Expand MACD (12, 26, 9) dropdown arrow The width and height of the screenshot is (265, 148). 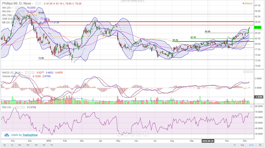click(x=22, y=73)
